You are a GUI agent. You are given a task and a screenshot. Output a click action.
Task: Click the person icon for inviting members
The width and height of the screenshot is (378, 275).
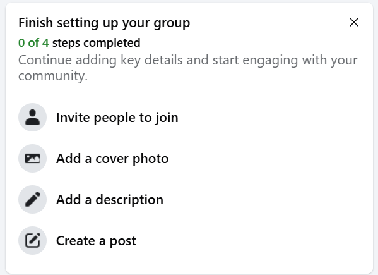[33, 118]
